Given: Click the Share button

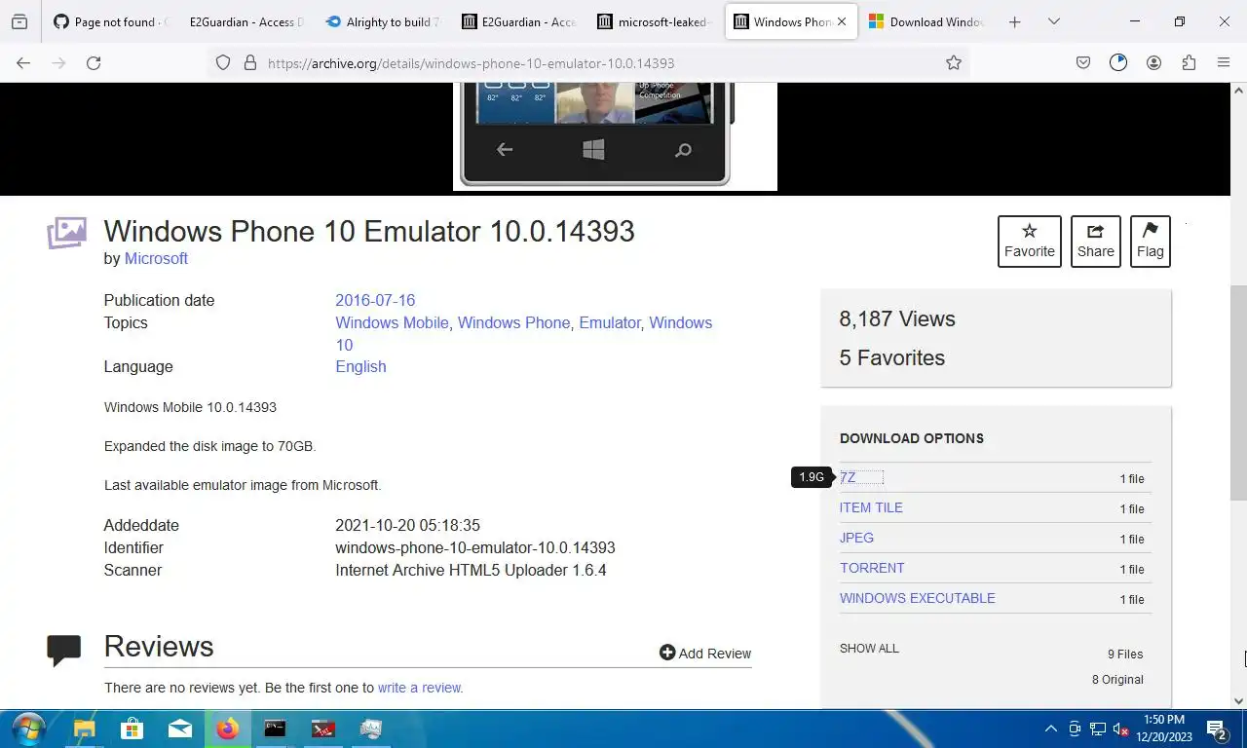Looking at the screenshot, I should click(1095, 241).
